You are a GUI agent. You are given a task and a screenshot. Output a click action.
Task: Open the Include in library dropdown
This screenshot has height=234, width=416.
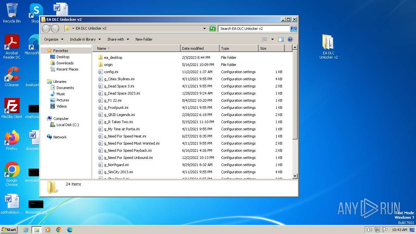point(85,39)
